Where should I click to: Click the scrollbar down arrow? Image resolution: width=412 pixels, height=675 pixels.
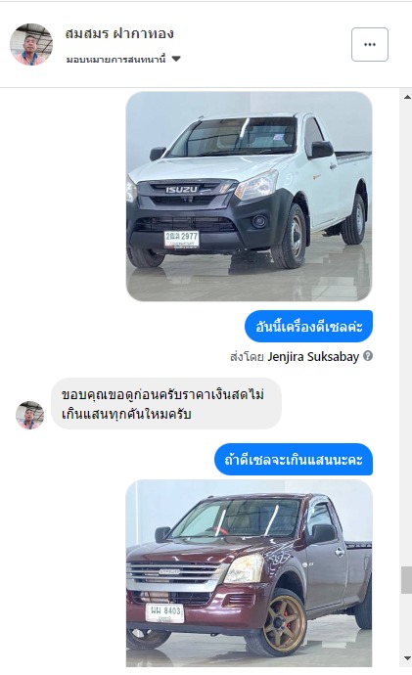407,658
